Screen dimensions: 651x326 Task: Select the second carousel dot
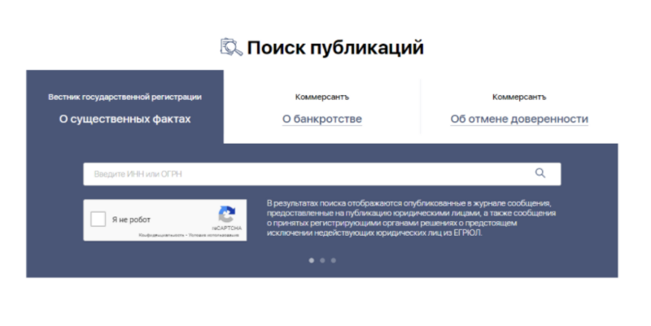pyautogui.click(x=322, y=260)
